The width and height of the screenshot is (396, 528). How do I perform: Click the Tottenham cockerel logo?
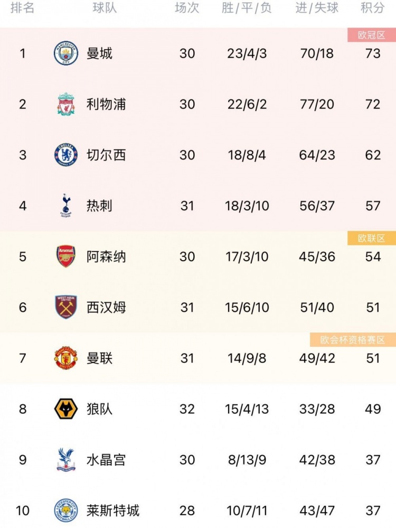[x=66, y=206]
